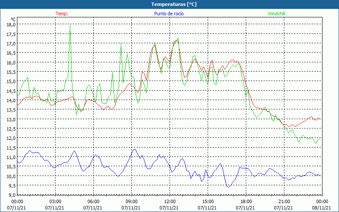The width and height of the screenshot is (339, 212).
Task: Click the 18:00 time label on the x-axis
Action: click(246, 202)
